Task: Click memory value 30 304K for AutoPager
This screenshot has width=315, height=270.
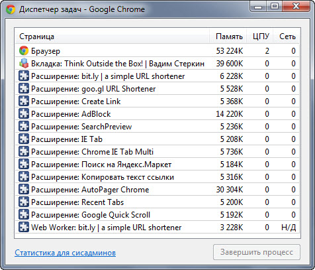Action: pos(230,190)
